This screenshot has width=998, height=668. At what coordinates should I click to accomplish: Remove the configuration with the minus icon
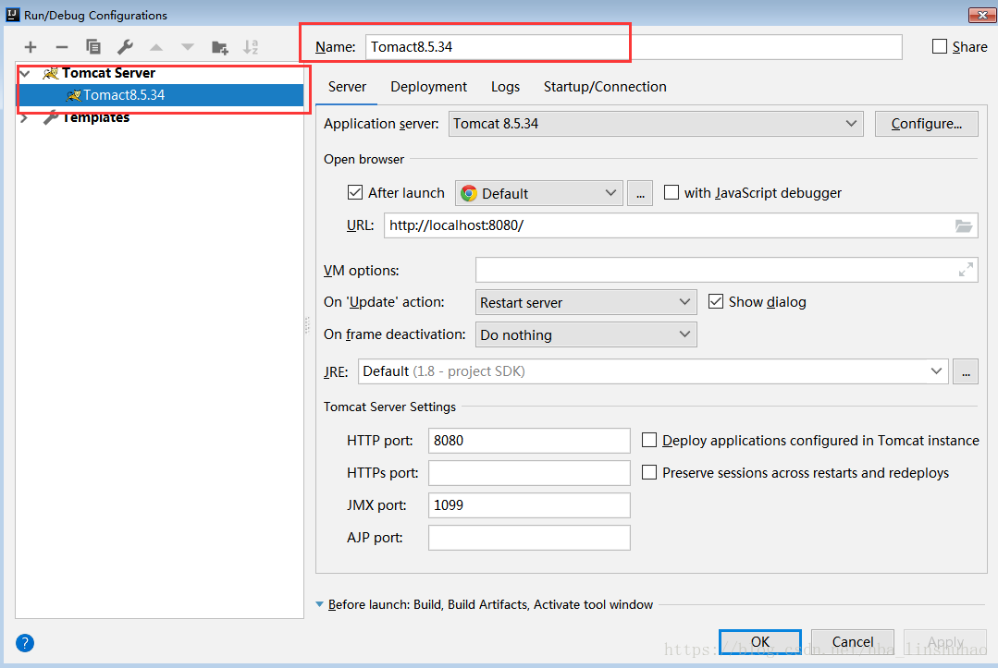[62, 47]
